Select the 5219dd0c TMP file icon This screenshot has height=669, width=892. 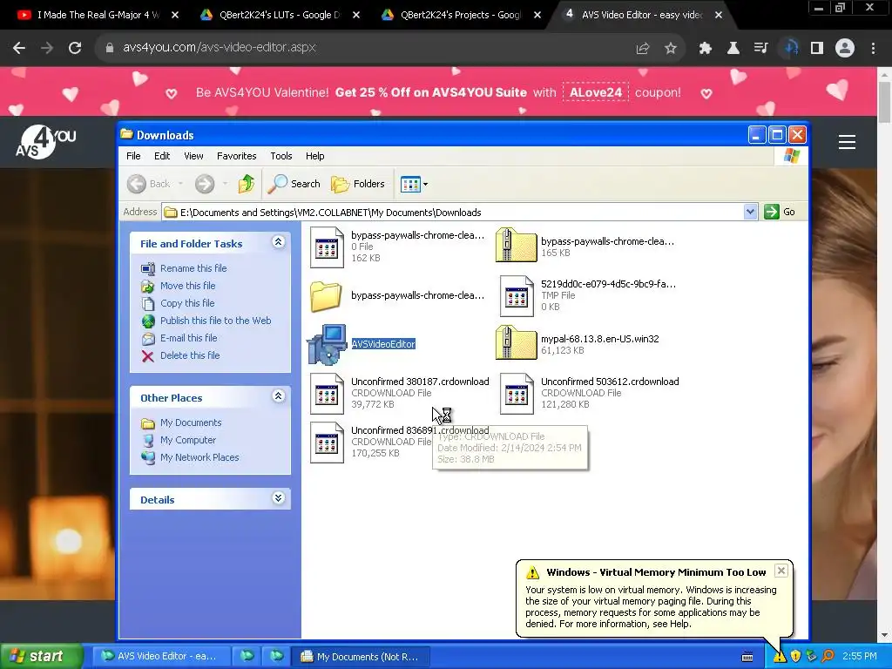point(517,296)
